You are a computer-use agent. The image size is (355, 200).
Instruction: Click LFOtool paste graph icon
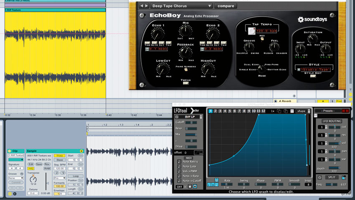(x=286, y=111)
